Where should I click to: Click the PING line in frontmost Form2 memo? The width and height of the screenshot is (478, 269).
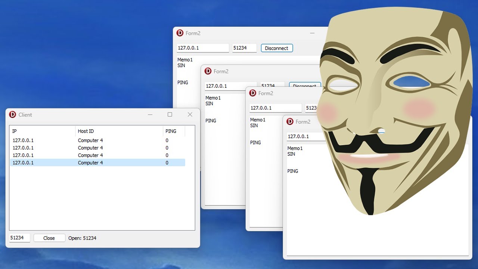tap(293, 171)
